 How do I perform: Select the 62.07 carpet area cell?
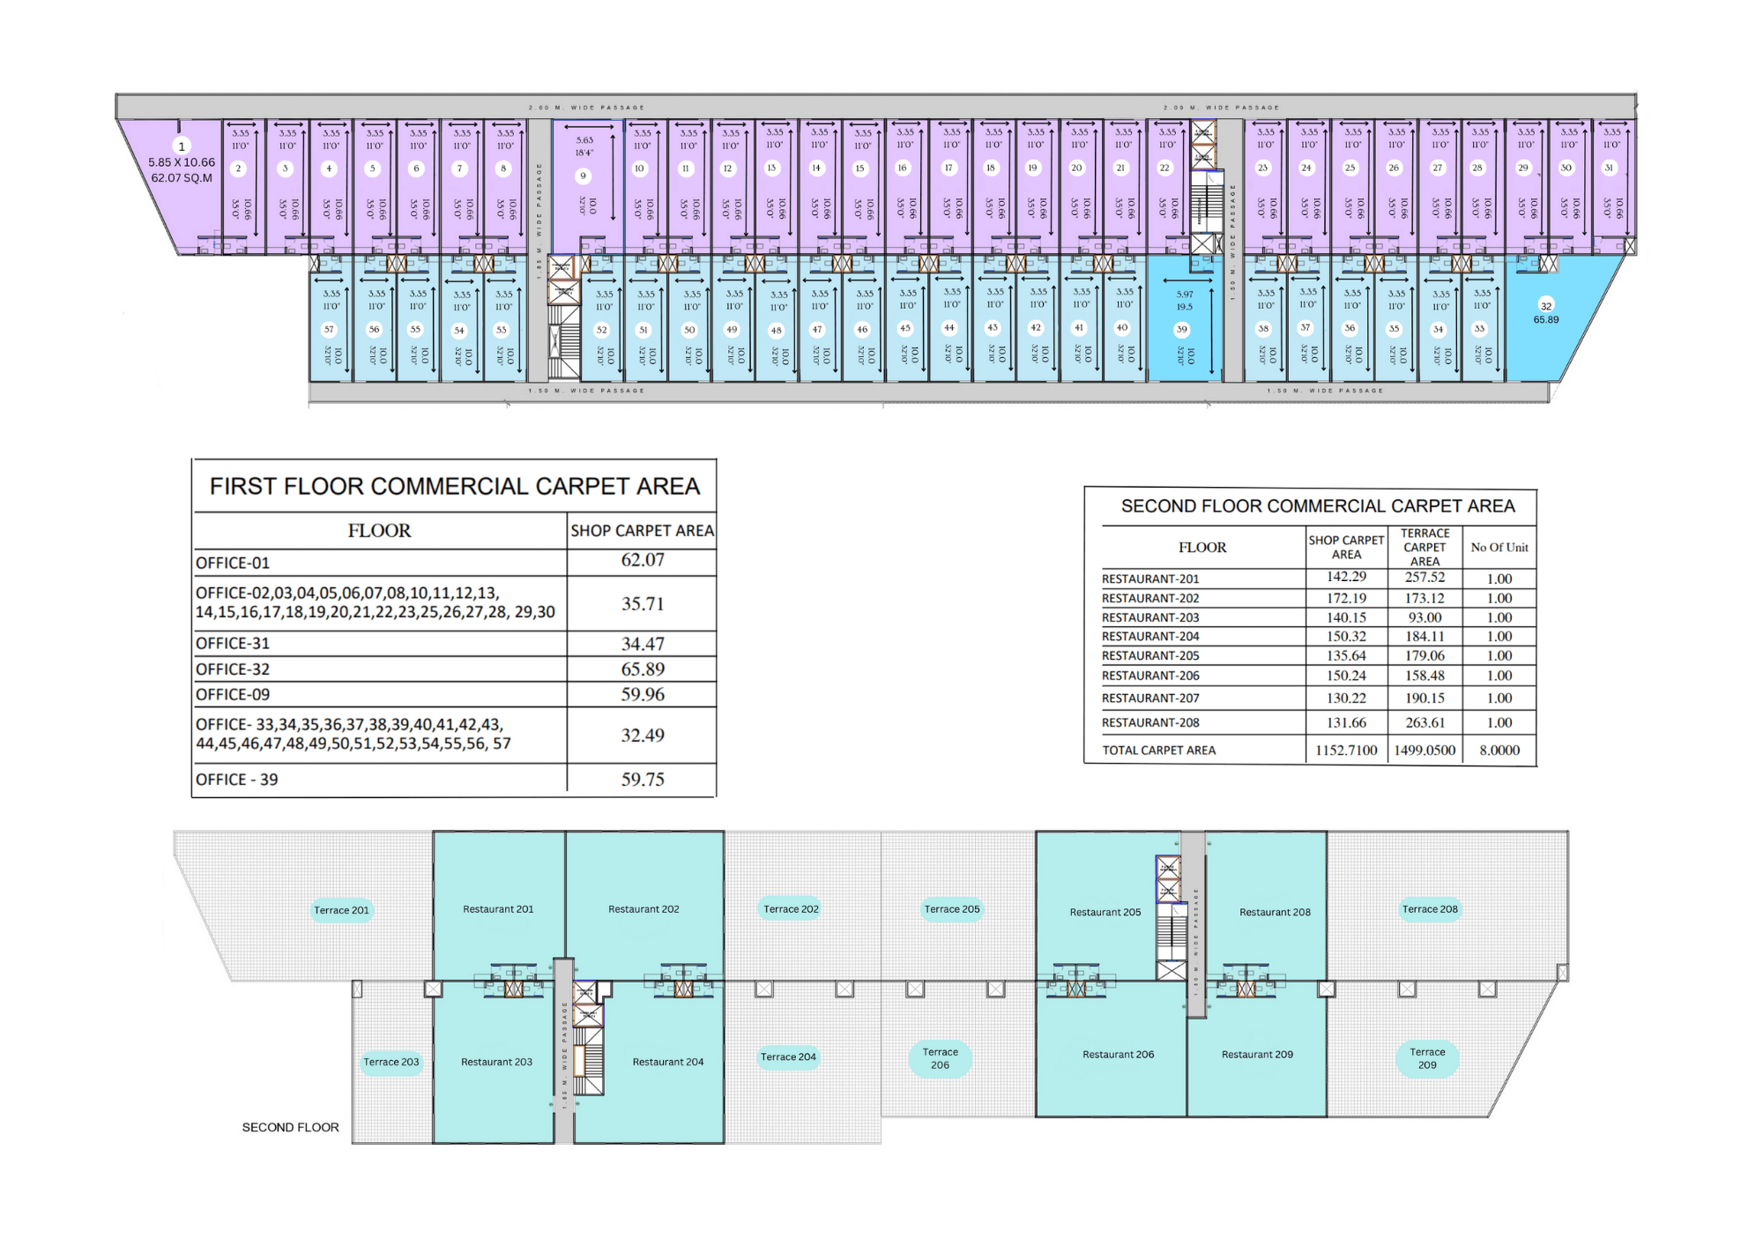[x=642, y=560]
